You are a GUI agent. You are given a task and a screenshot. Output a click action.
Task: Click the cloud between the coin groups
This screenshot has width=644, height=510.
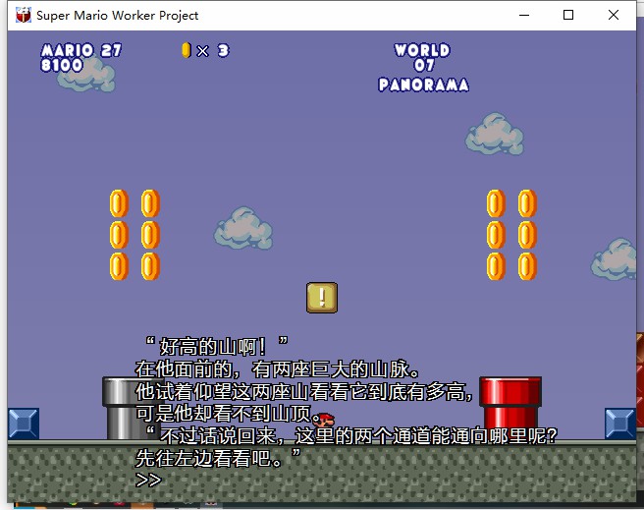[243, 228]
